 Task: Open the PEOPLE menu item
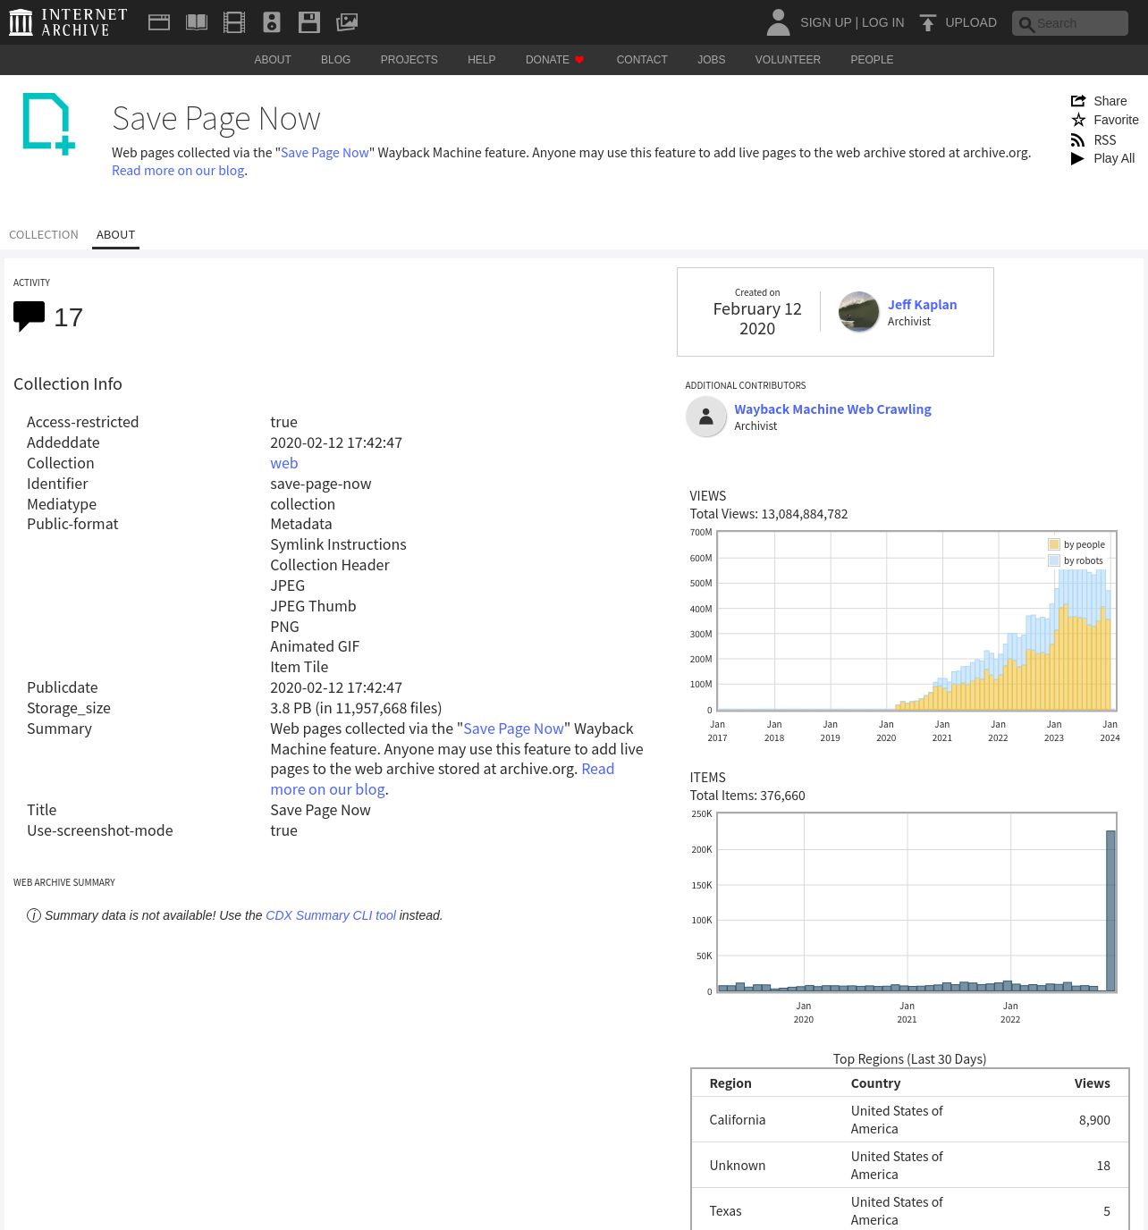point(872,60)
